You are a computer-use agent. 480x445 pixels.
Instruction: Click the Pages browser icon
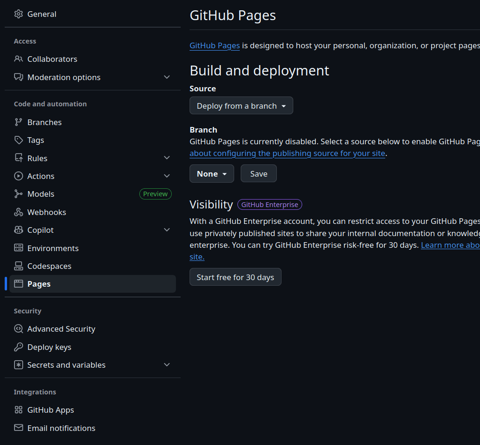coord(18,284)
